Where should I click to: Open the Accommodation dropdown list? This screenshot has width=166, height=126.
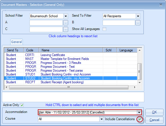(x=139, y=112)
